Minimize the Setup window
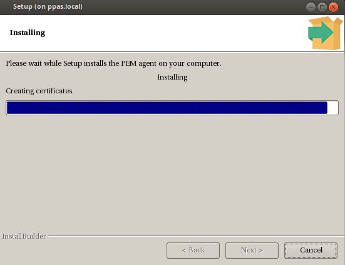The height and width of the screenshot is (265, 345). pos(311,8)
